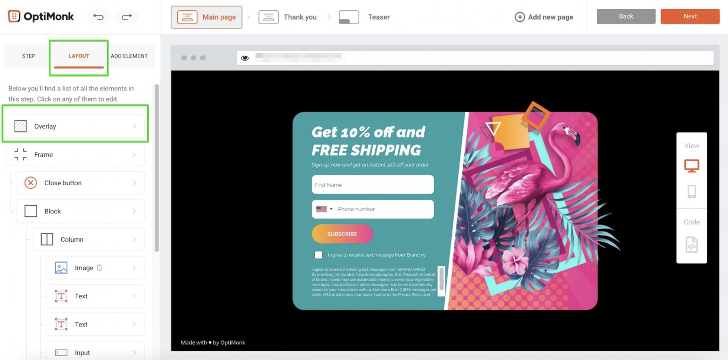Click the orange Next button
Image resolution: width=728 pixels, height=360 pixels.
pos(690,16)
